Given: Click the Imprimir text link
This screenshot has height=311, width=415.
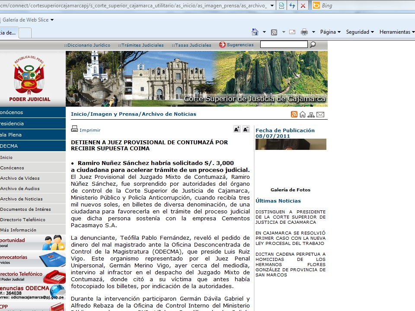Looking at the screenshot, I should pos(90,130).
